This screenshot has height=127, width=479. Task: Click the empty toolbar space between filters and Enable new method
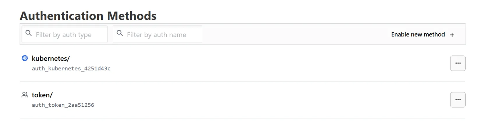click(x=290, y=35)
